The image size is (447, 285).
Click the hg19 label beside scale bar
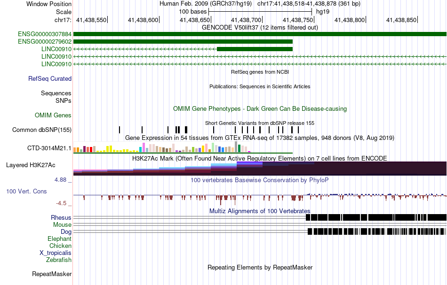[323, 12]
